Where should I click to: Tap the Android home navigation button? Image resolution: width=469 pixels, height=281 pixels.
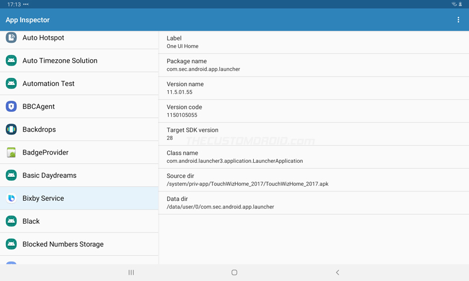click(234, 272)
